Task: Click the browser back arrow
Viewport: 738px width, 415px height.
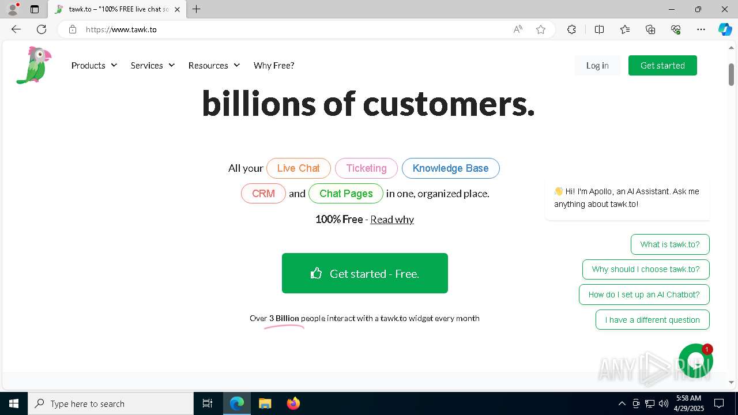Action: tap(16, 29)
